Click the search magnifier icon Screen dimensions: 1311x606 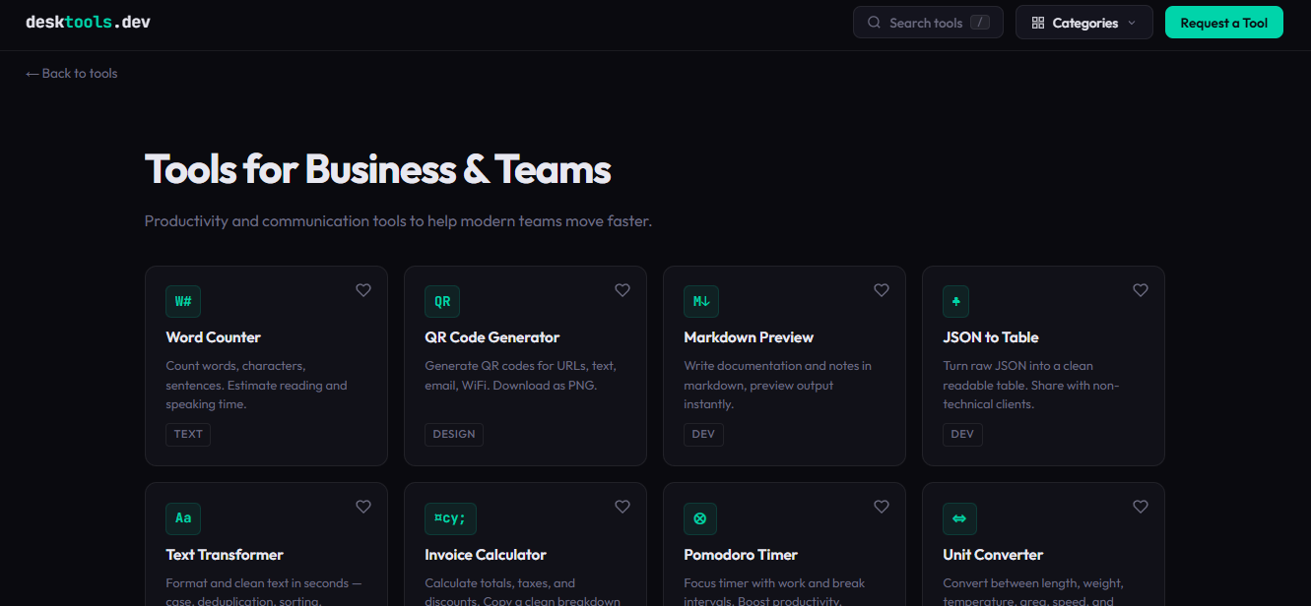pyautogui.click(x=874, y=22)
